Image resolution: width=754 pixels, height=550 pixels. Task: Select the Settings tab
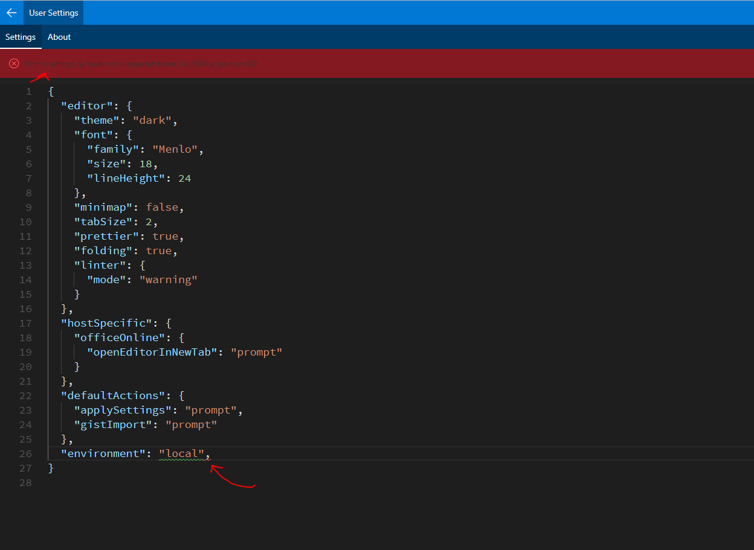21,37
